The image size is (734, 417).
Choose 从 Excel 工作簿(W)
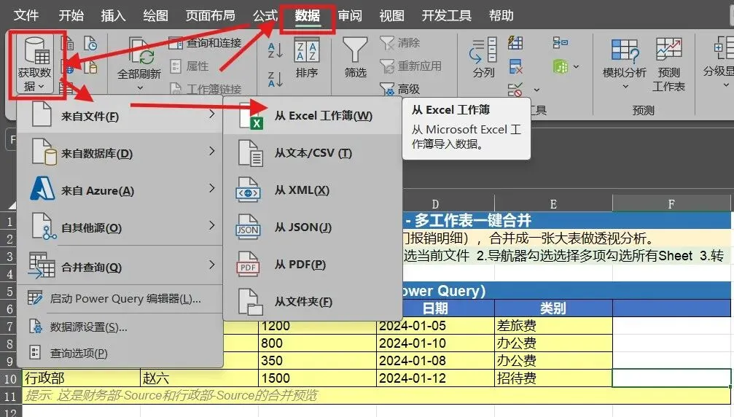coord(312,116)
